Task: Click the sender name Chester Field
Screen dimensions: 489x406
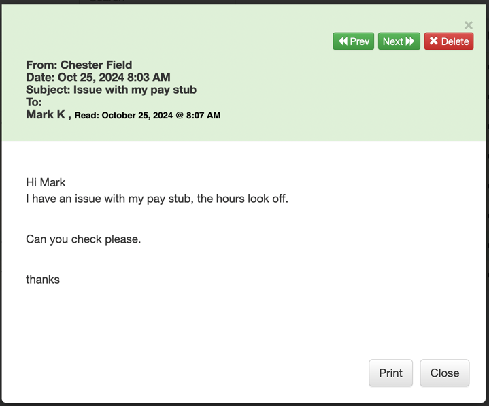Action: click(96, 65)
